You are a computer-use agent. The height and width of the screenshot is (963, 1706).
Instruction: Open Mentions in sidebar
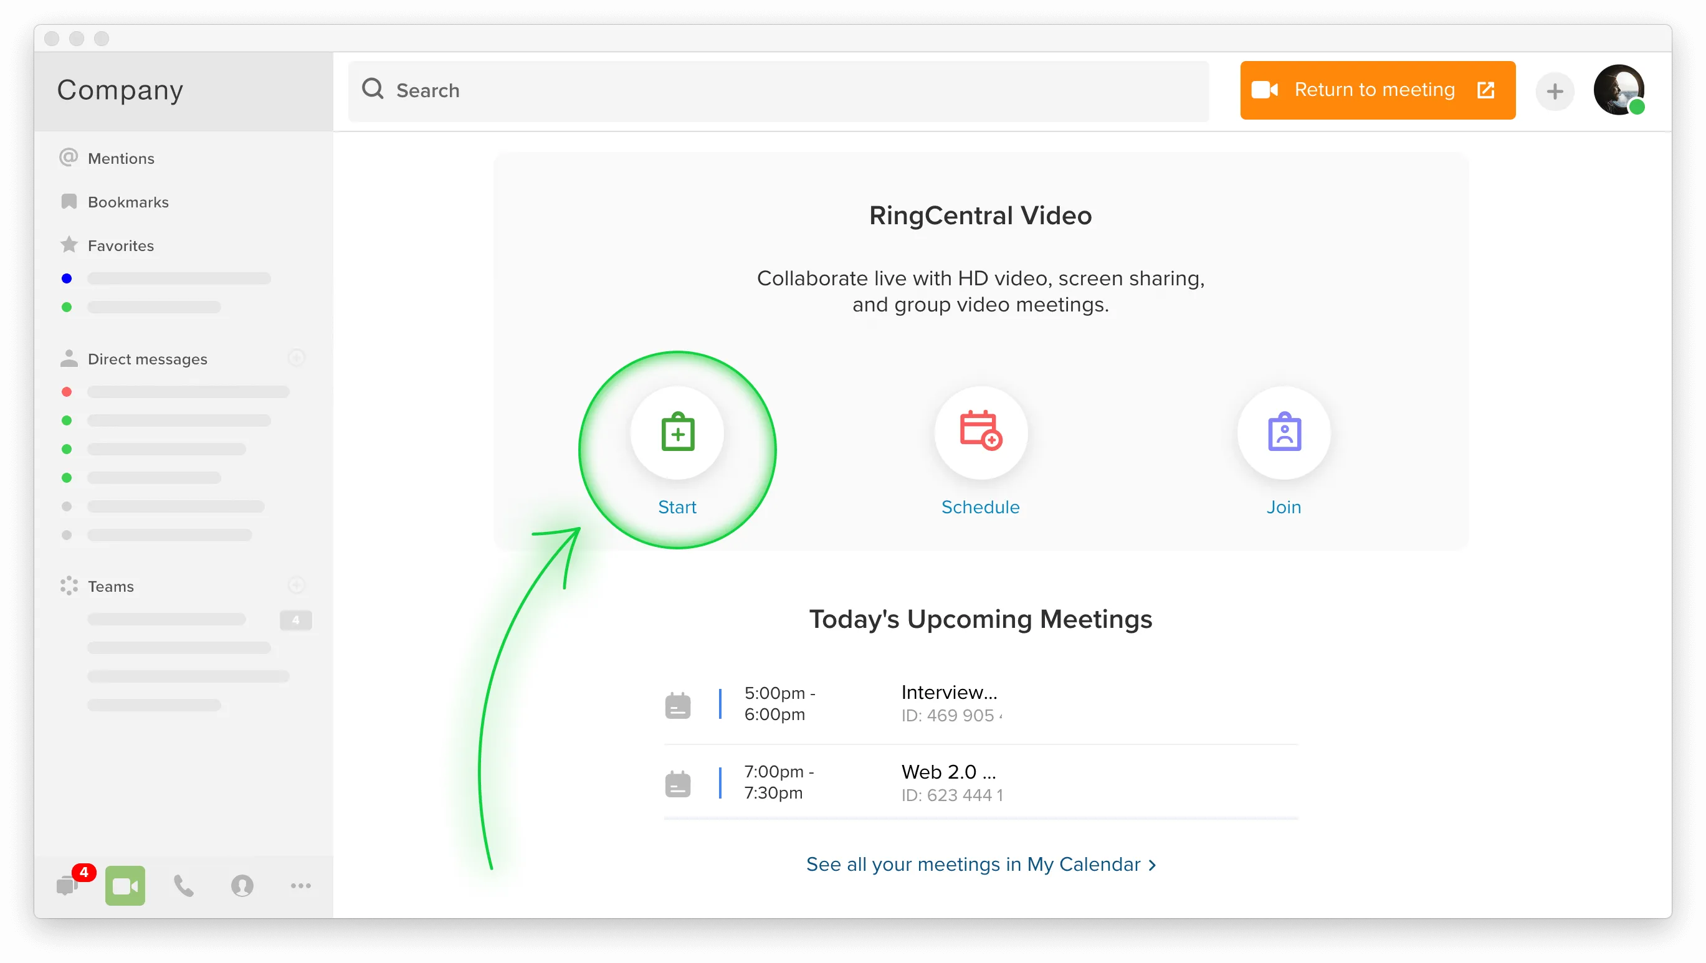point(120,158)
